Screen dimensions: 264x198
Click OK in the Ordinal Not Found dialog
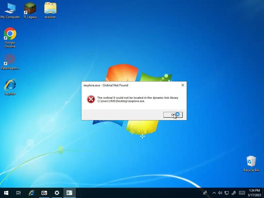coord(173,115)
